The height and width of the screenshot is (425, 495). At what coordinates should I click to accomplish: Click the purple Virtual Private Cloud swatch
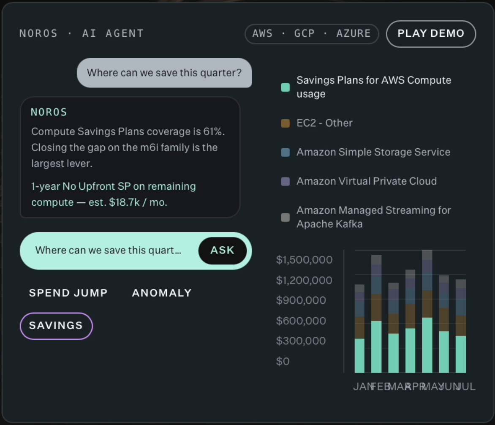(286, 181)
